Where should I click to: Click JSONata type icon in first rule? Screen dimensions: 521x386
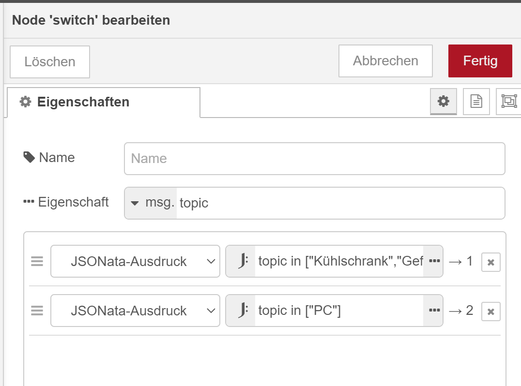tap(242, 261)
